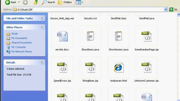Image resolution: width=180 pixels, height=101 pixels.
Task: Click the UnknownCustomer.jsp file name label
Action: (x=147, y=81)
